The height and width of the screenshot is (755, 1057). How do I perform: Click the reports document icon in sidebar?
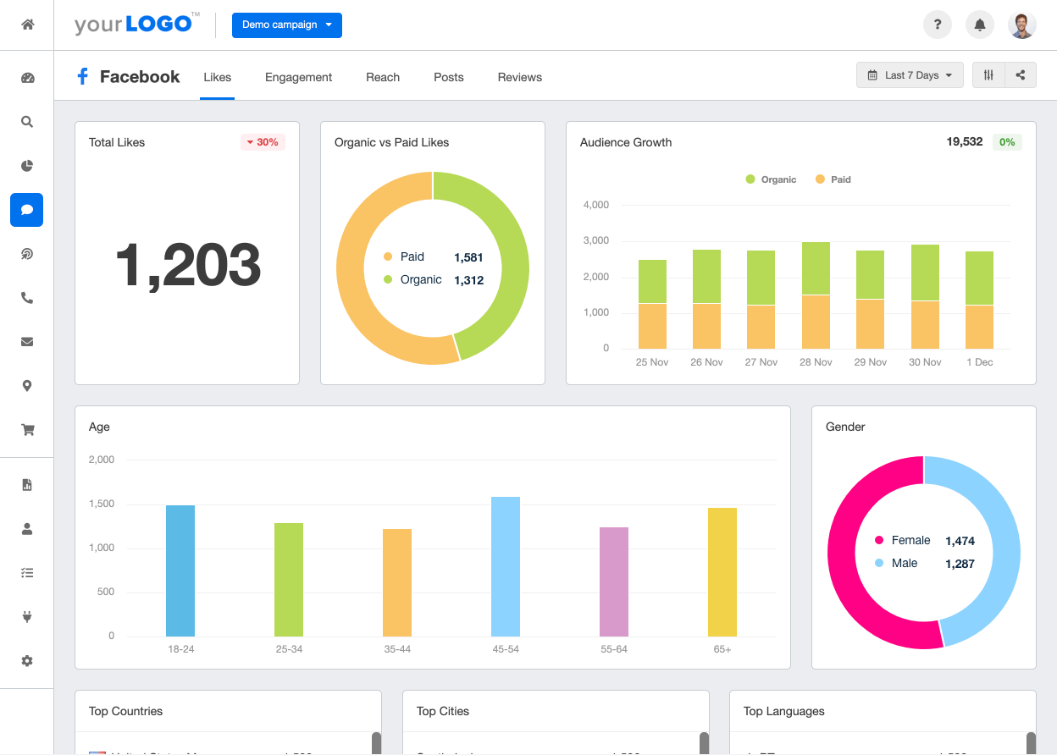coord(26,484)
